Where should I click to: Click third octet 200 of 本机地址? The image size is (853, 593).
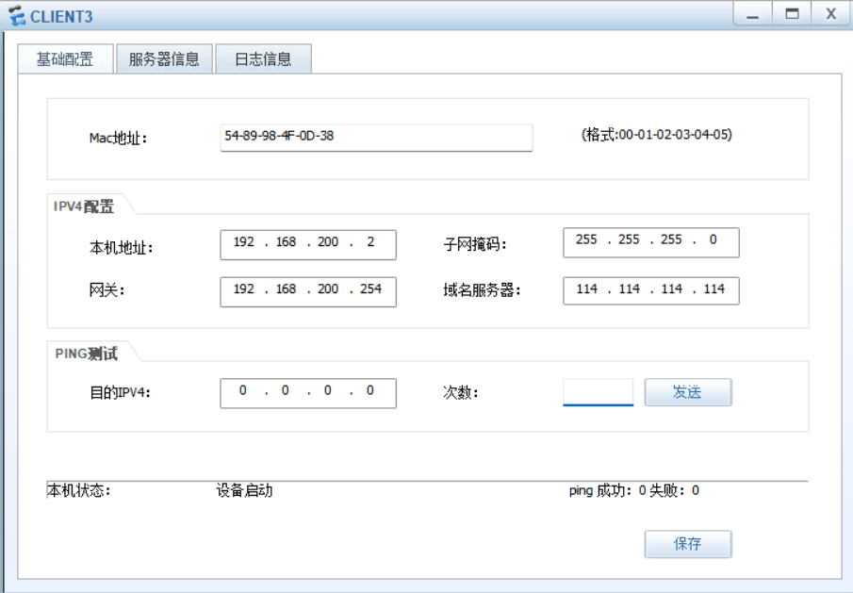coord(328,242)
